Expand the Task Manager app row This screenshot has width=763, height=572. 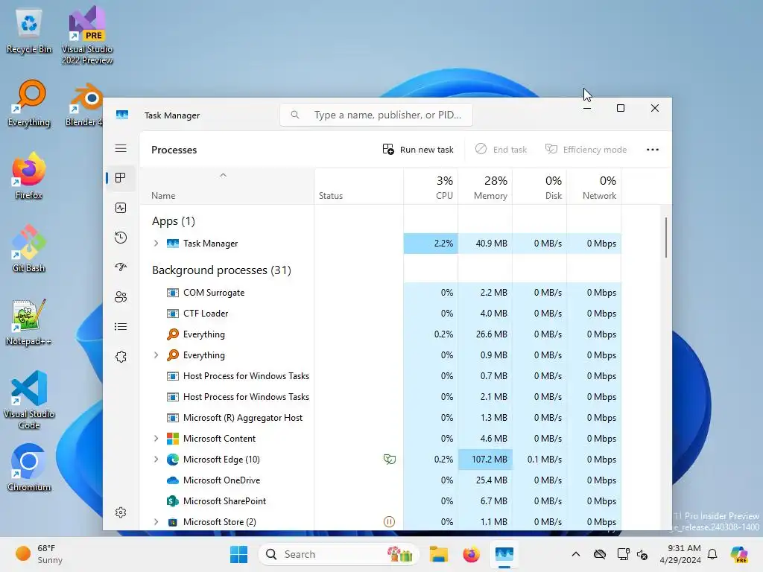point(156,244)
